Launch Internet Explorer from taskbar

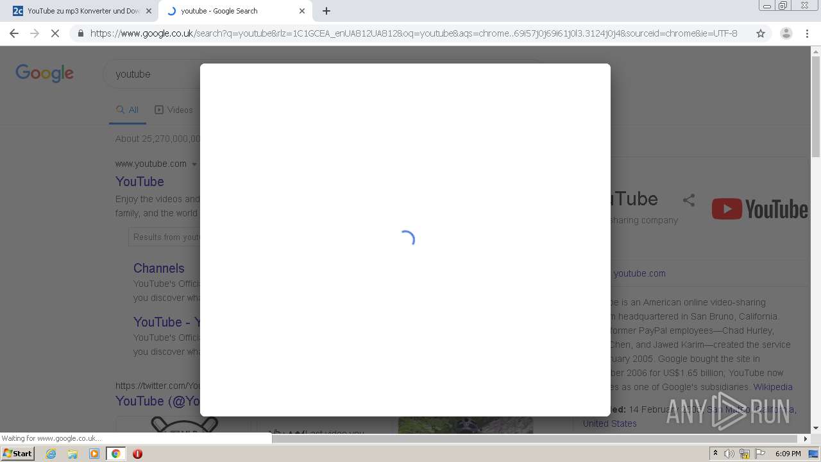(51, 454)
